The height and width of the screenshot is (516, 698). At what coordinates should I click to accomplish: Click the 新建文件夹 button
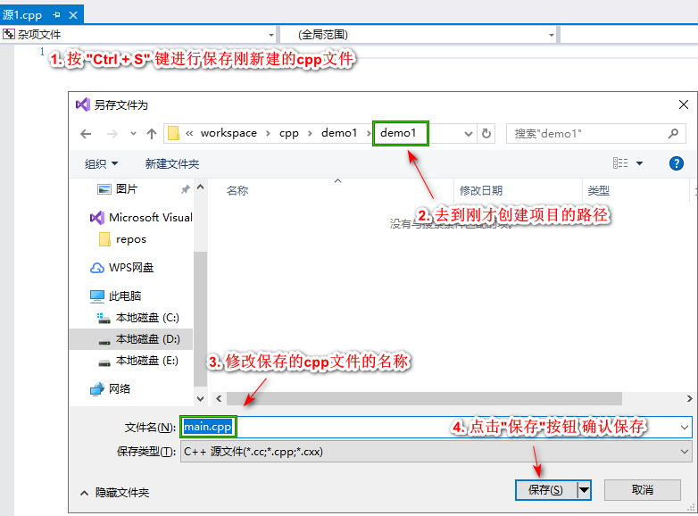(x=172, y=164)
